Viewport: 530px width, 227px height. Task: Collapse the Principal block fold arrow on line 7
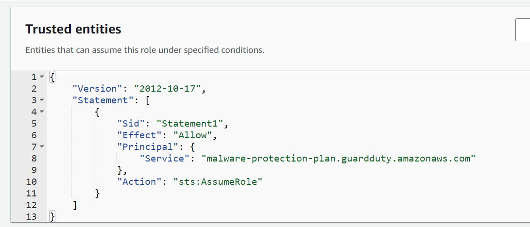[x=42, y=146]
